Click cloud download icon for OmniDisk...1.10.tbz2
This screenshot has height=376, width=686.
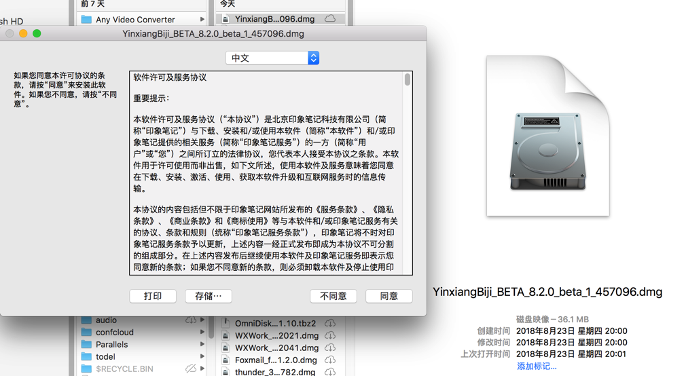[330, 323]
